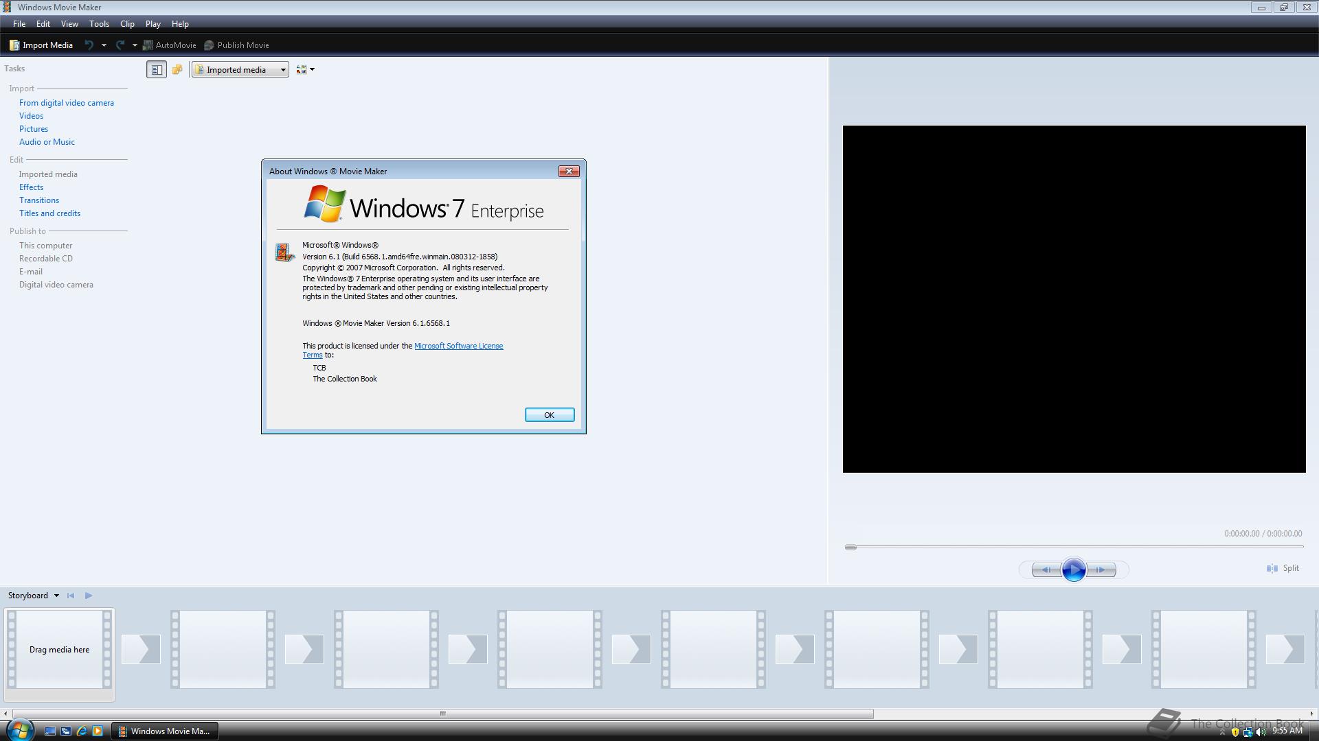Click the storyboard horizontal scrollbar
The height and width of the screenshot is (741, 1319).
[x=443, y=714]
